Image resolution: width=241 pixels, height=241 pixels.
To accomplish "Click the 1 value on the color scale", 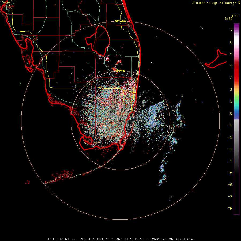I will pyautogui.click(x=231, y=101).
